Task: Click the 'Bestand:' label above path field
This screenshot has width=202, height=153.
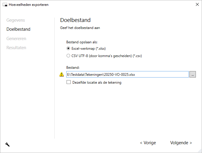Action: 73,68
